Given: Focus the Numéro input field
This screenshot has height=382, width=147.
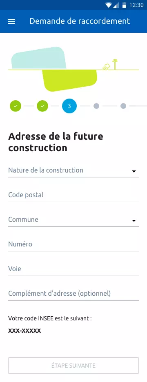Looking at the screenshot, I should click(x=73, y=244).
